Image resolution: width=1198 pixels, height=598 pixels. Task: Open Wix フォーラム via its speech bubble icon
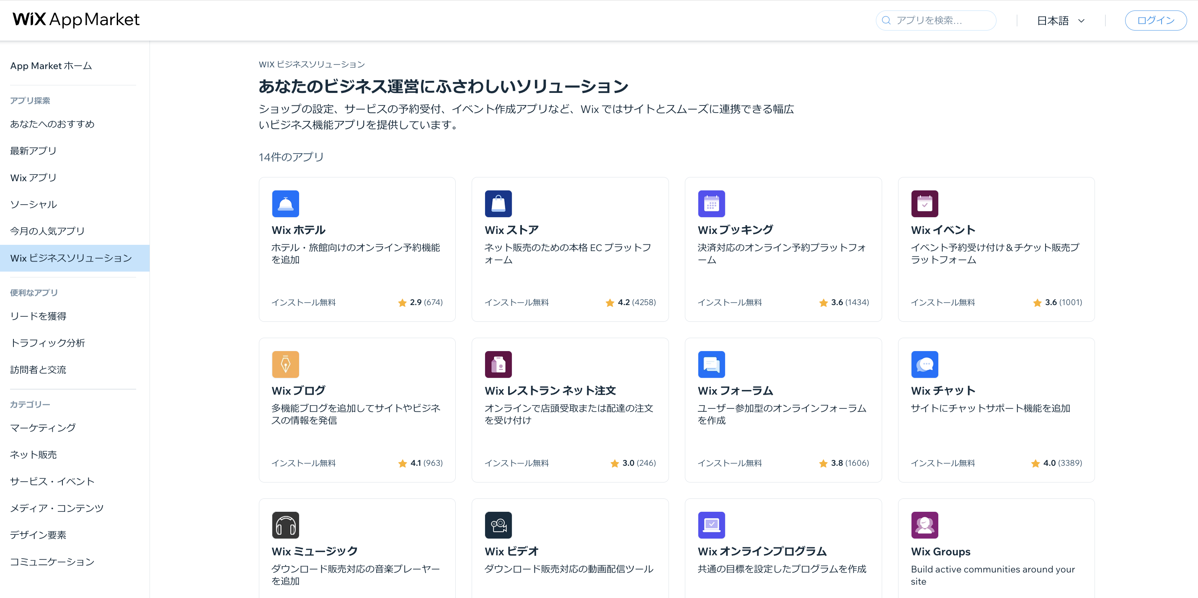click(712, 364)
